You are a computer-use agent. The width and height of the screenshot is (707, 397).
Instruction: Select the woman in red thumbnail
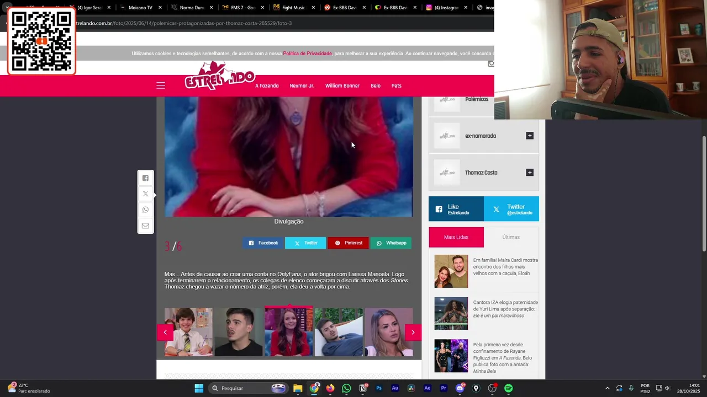coord(288,332)
